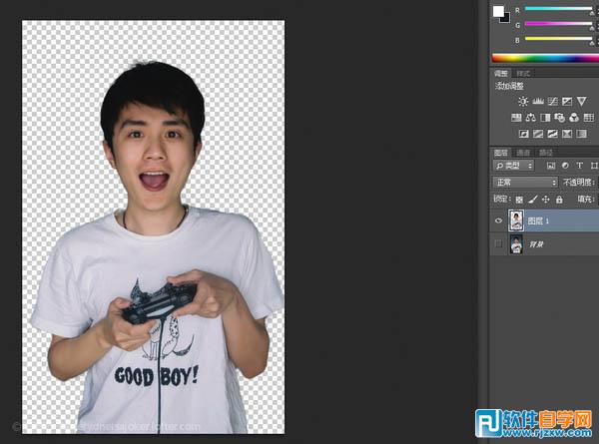This screenshot has width=599, height=444.
Task: Lock transparent pixels of the layer
Action: pyautogui.click(x=519, y=200)
